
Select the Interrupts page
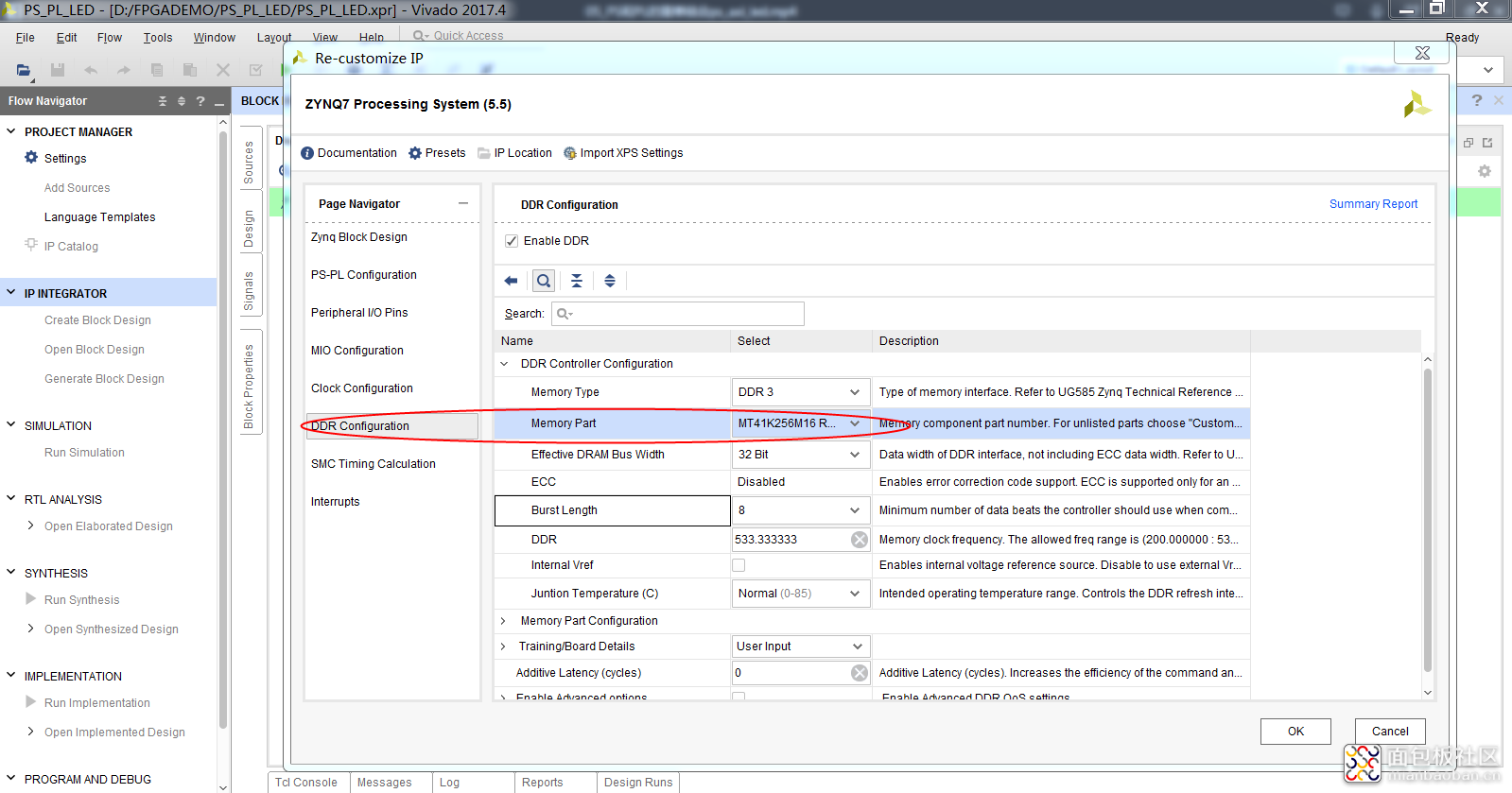336,502
